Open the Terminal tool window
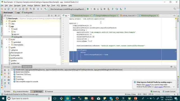 coord(49,91)
